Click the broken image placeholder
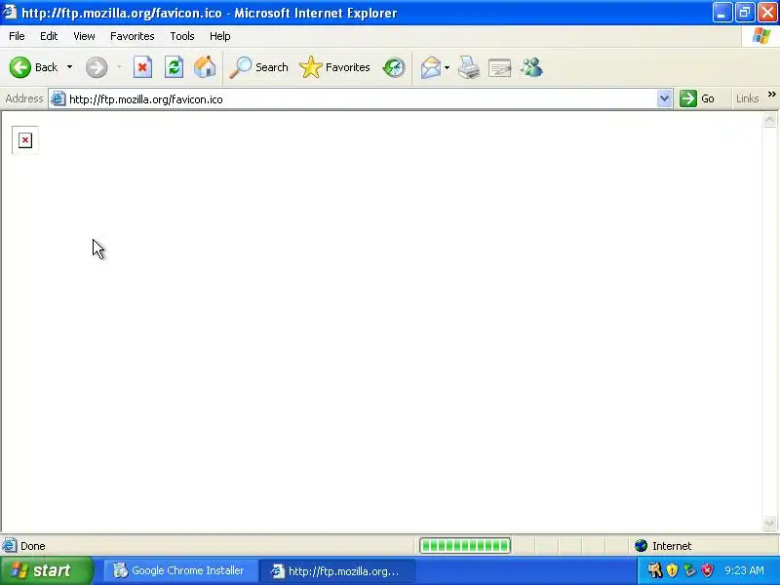 [x=25, y=140]
